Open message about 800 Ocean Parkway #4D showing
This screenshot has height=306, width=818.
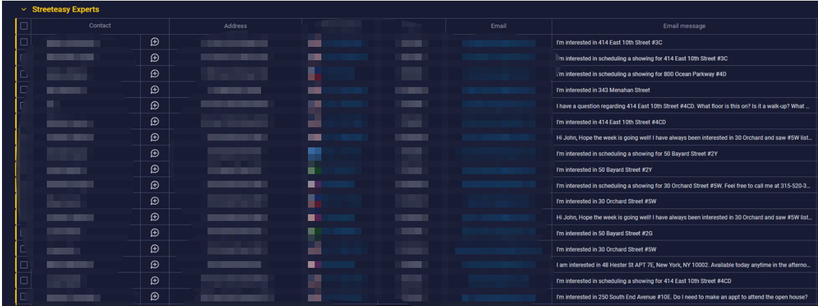[641, 74]
